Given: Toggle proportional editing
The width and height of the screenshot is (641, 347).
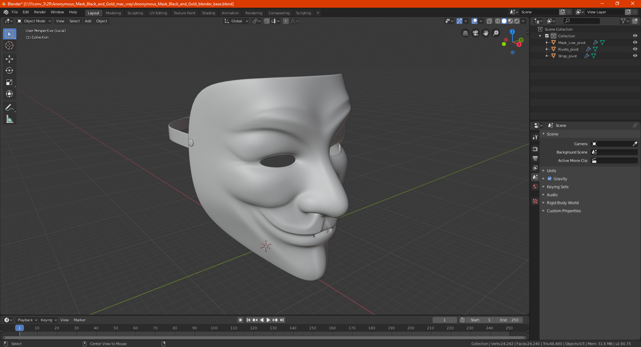Looking at the screenshot, I should 286,21.
